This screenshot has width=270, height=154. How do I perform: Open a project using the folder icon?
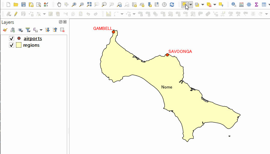[16, 5]
